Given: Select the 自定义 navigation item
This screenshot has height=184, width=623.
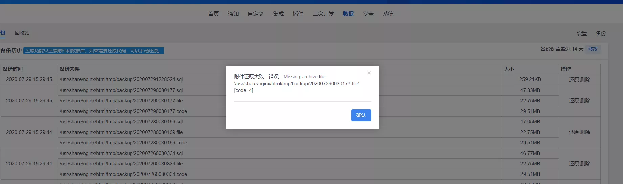Looking at the screenshot, I should click(x=255, y=14).
